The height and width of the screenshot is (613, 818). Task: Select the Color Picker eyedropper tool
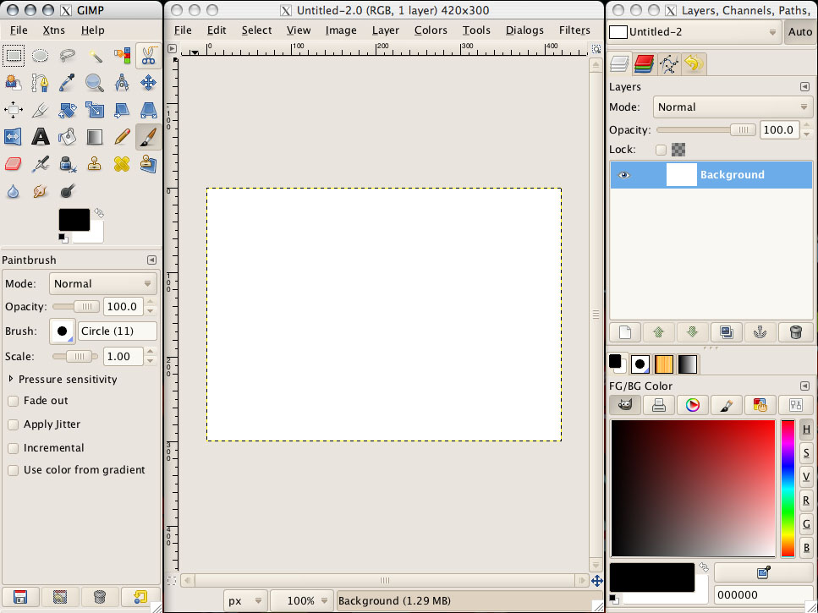click(68, 83)
